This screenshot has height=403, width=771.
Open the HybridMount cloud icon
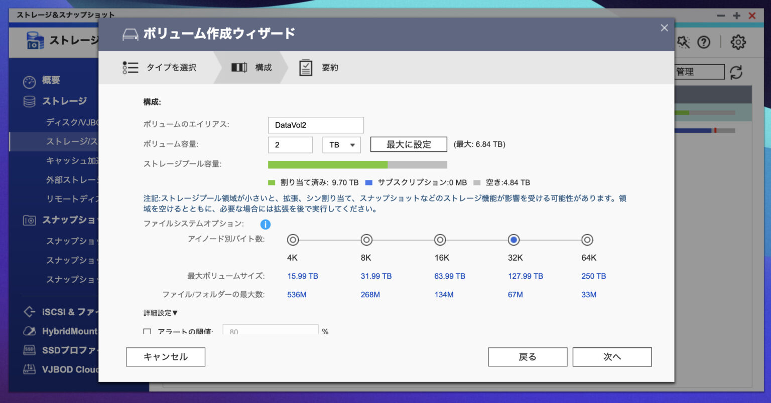click(30, 331)
